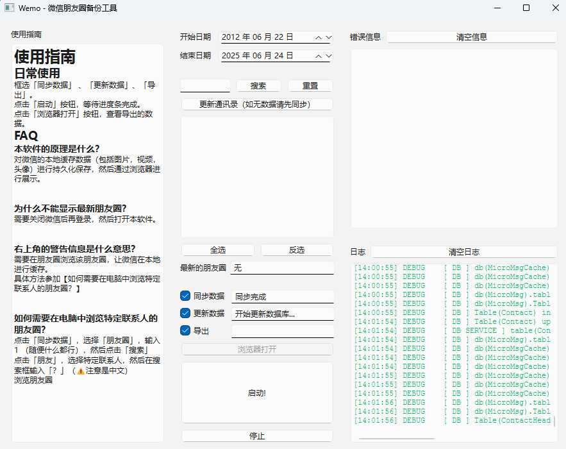Image resolution: width=566 pixels, height=449 pixels.
Task: Click the 停止 button
Action: pos(257,436)
